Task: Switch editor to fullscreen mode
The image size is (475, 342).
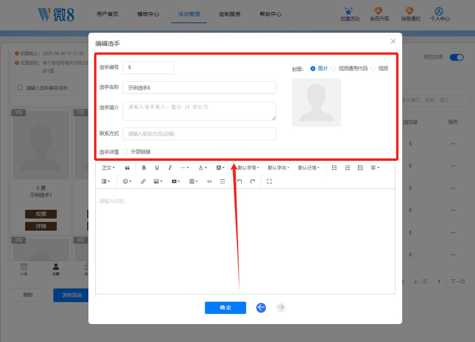Action: pyautogui.click(x=270, y=181)
